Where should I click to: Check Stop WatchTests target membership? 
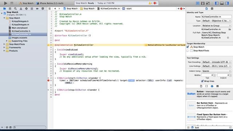187,51
